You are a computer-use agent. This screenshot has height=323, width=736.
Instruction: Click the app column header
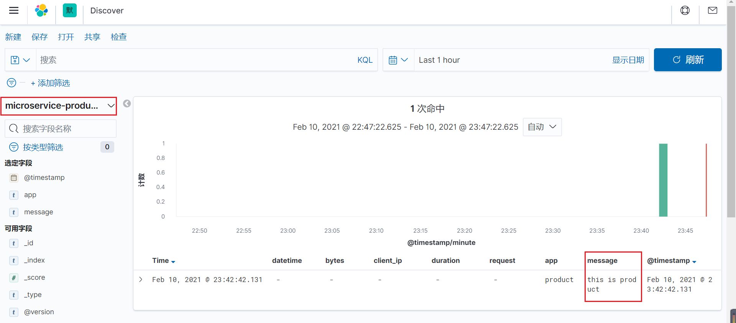551,261
